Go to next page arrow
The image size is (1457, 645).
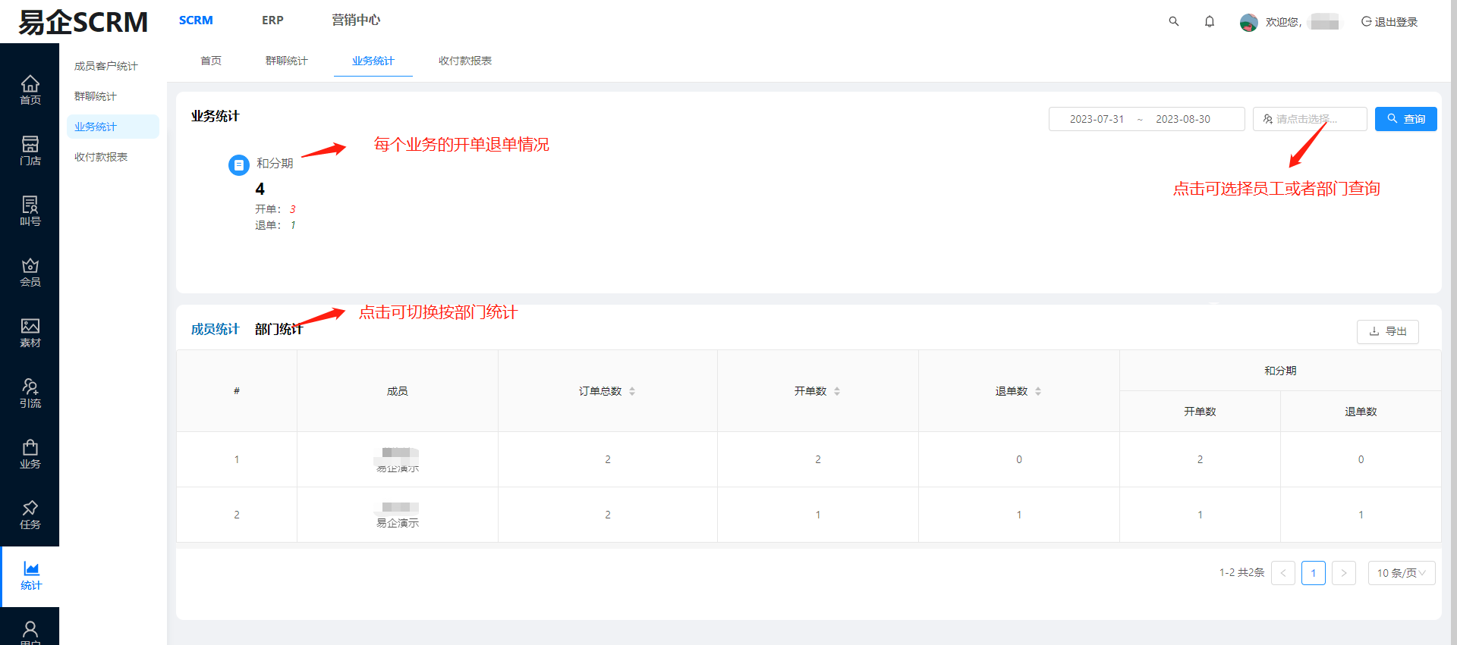click(x=1344, y=573)
